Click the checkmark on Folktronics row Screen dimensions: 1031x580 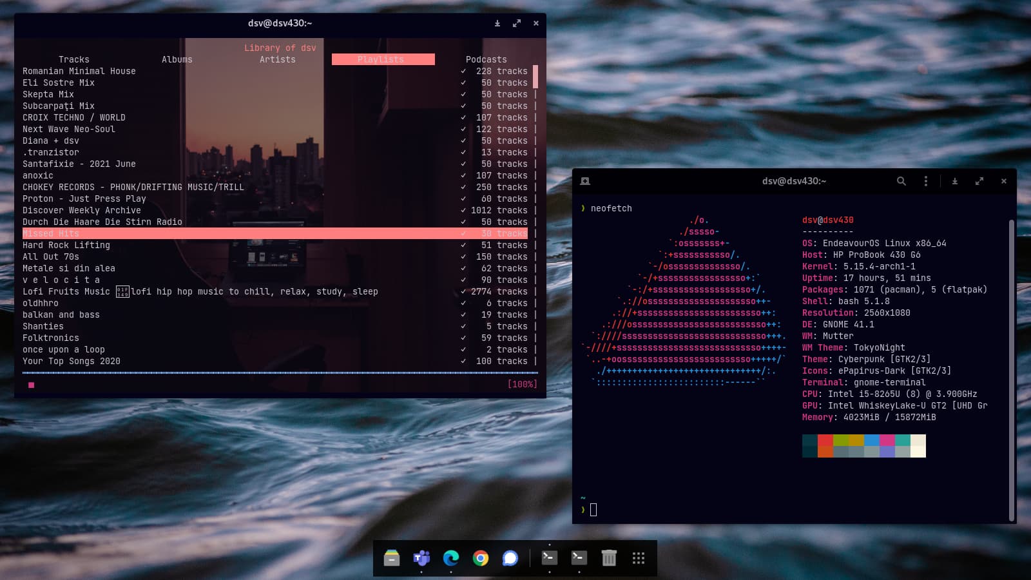[463, 338]
